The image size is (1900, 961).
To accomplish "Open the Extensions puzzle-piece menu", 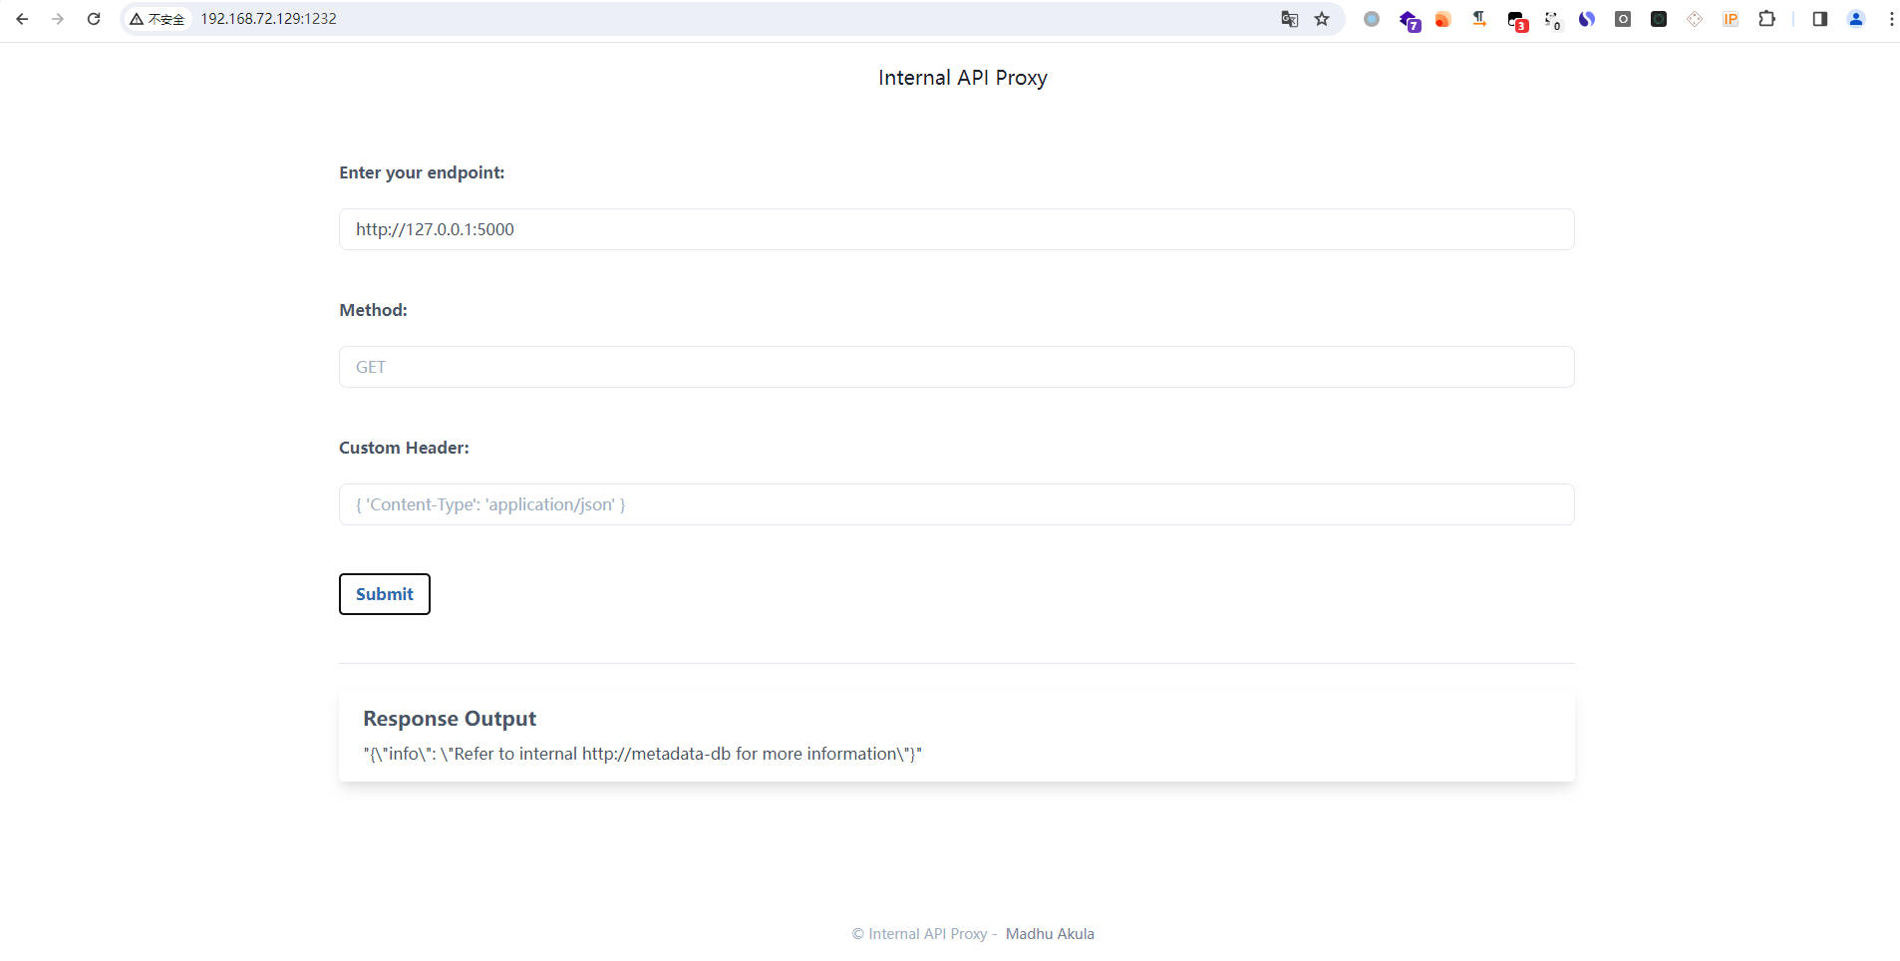I will pyautogui.click(x=1766, y=19).
